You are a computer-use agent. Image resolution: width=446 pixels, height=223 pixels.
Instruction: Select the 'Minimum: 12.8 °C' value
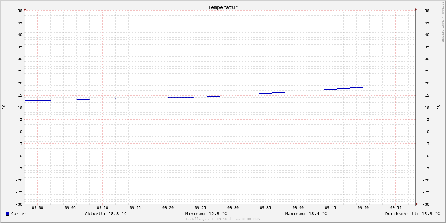(x=206, y=214)
